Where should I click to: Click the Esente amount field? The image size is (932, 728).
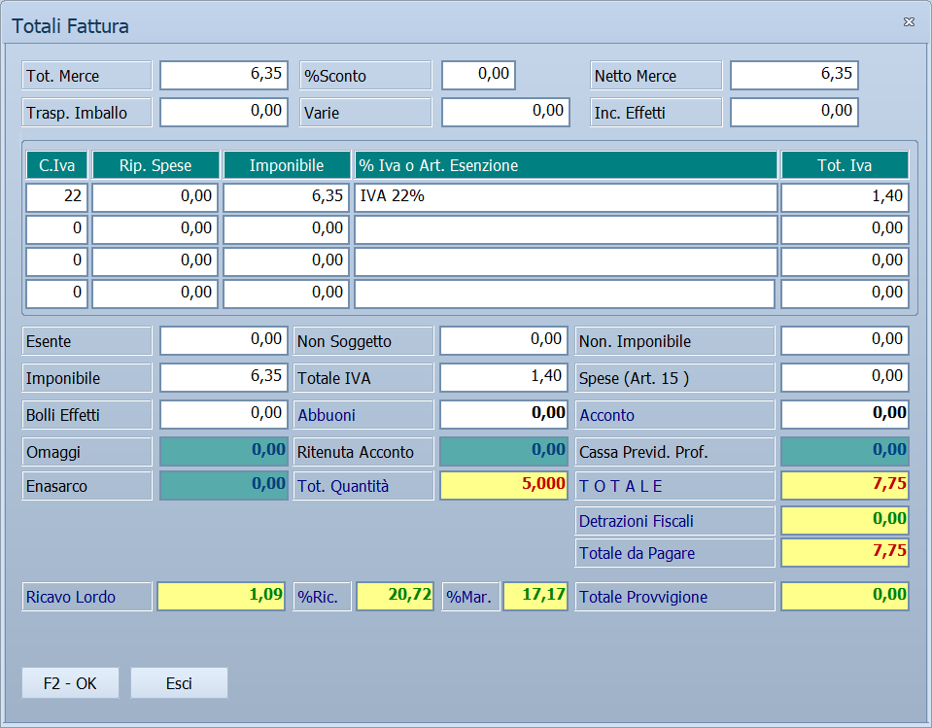pos(224,340)
